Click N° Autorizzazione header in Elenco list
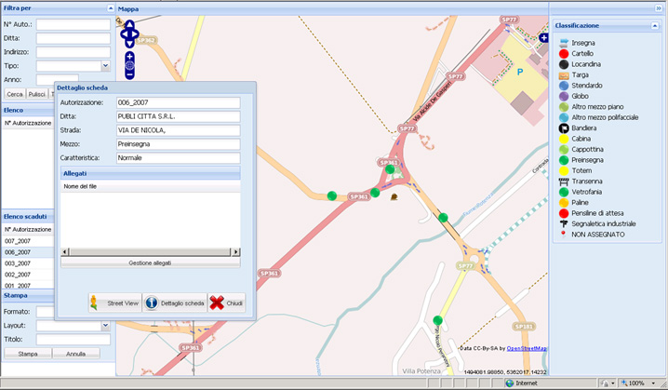The width and height of the screenshot is (668, 390). coord(28,123)
